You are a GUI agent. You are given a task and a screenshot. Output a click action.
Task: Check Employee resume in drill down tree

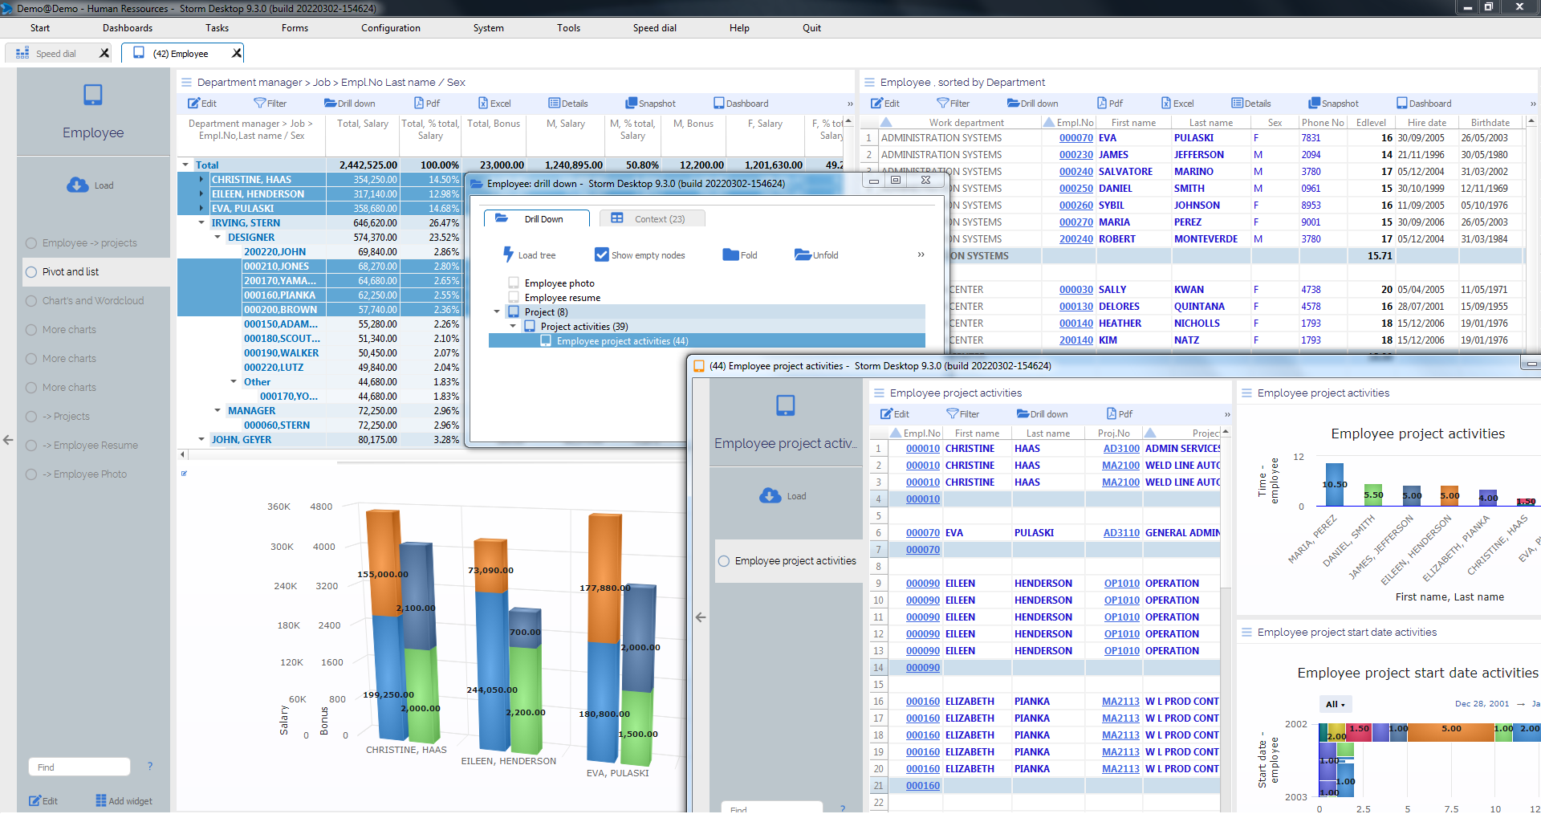point(514,297)
